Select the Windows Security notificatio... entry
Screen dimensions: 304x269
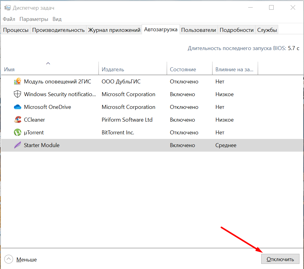click(x=60, y=94)
